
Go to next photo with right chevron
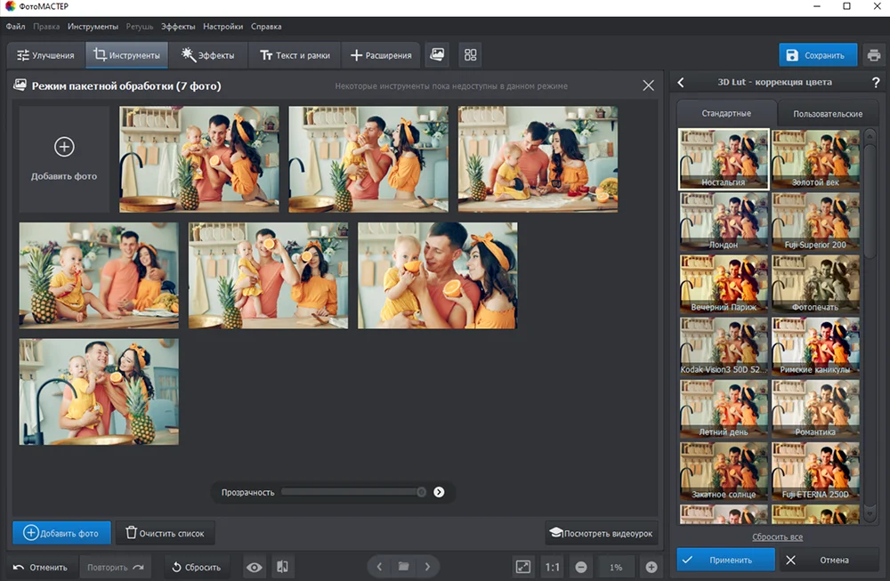[x=428, y=567]
